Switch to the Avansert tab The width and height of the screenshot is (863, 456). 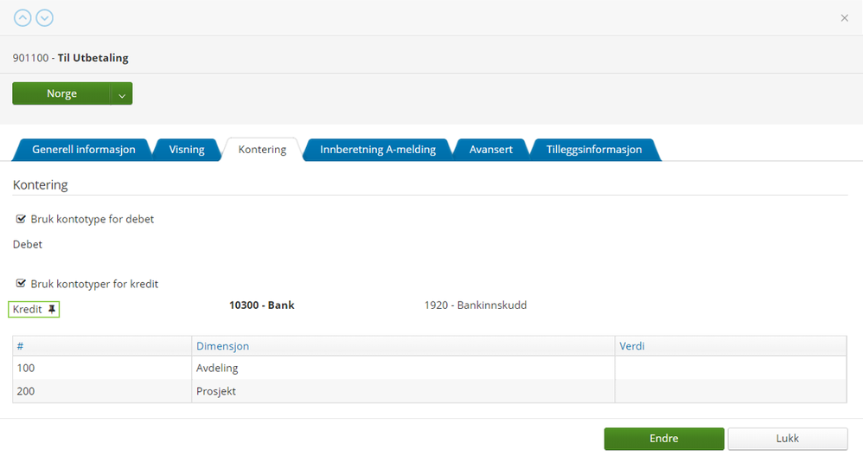point(491,150)
